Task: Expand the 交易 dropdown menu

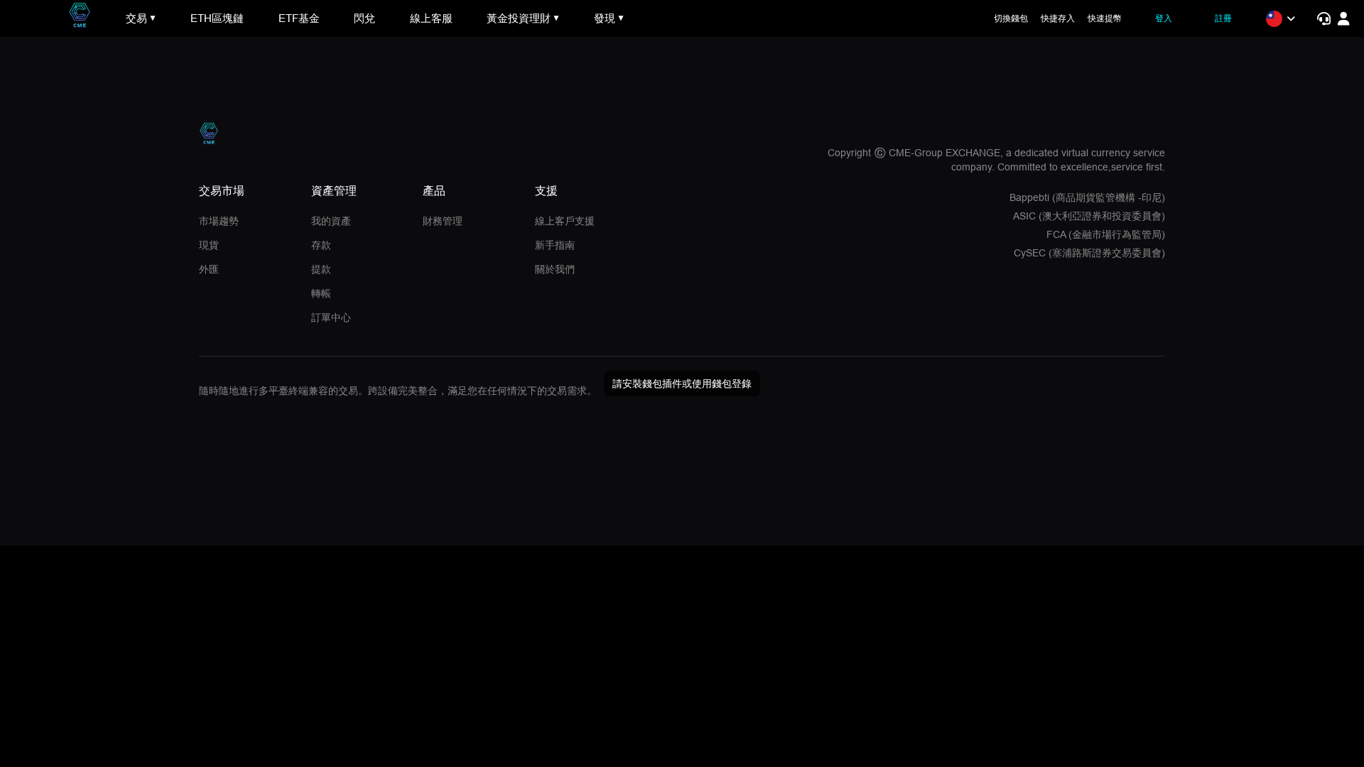Action: [141, 18]
